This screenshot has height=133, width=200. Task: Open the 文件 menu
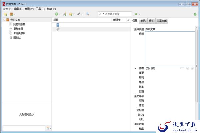pos(7,9)
